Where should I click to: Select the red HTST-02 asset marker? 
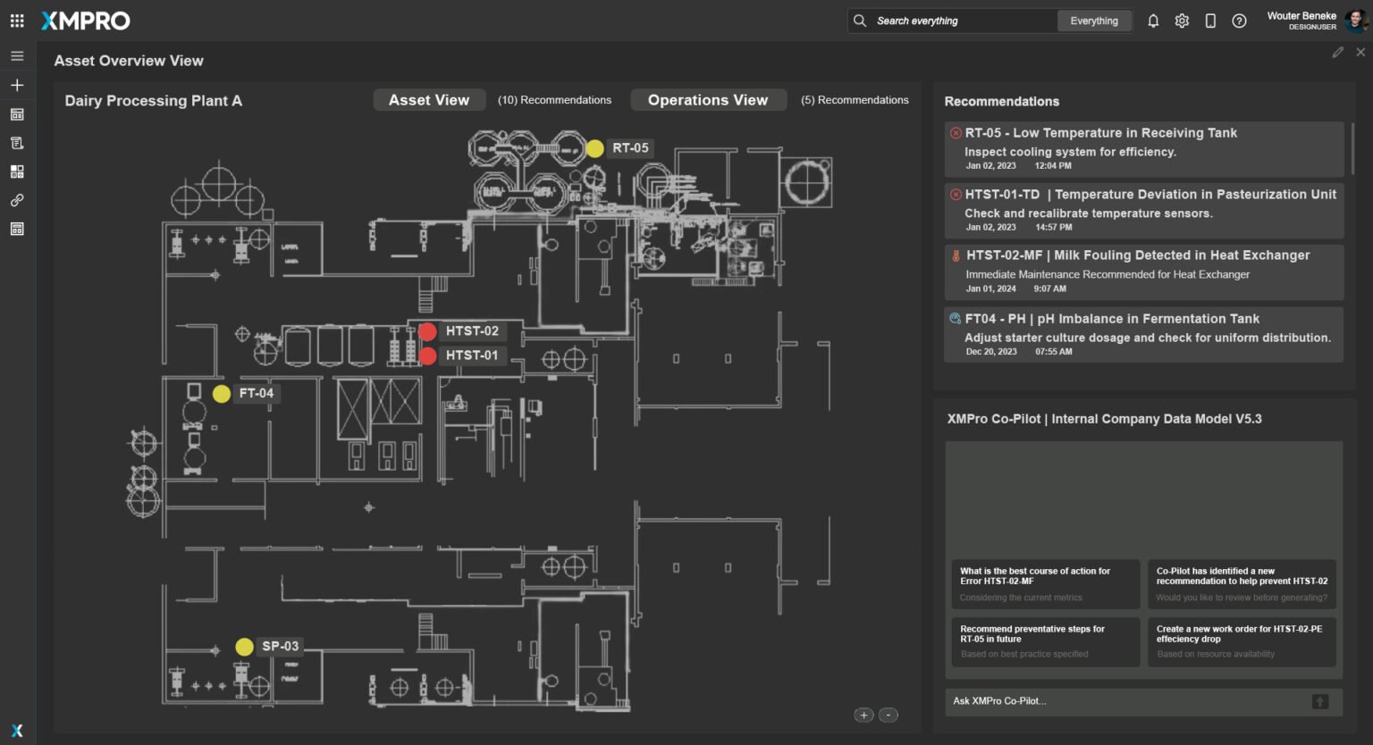point(427,331)
